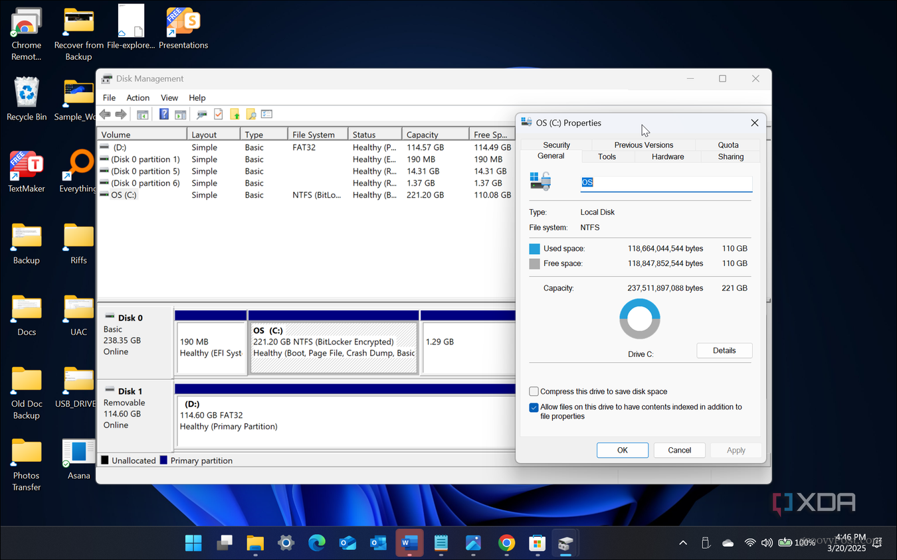Click the volume label text field showing OS

666,182
